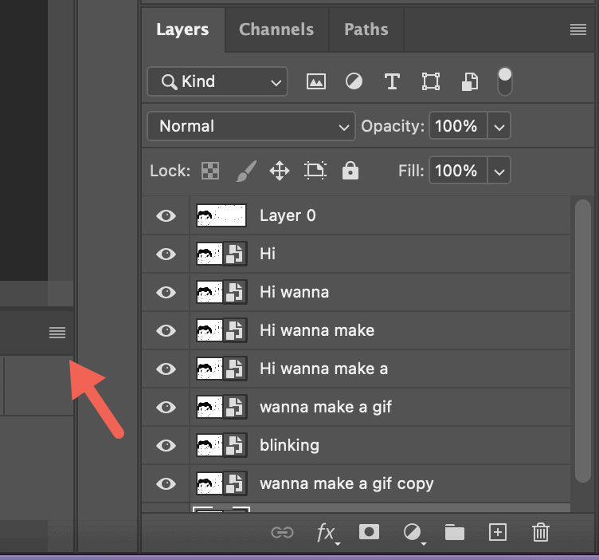
Task: Create a new layer group
Action: coord(455,532)
